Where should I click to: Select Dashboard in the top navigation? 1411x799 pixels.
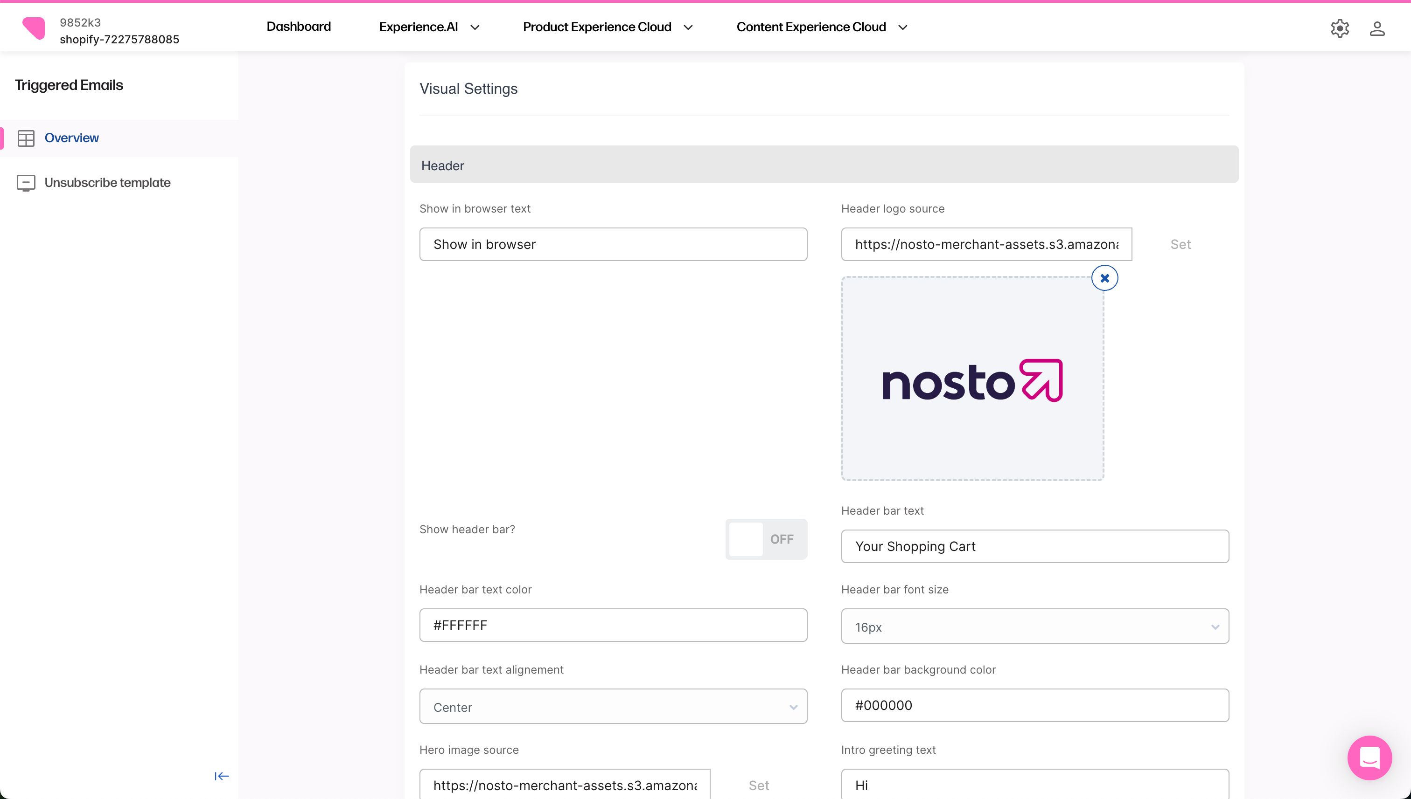pos(298,27)
